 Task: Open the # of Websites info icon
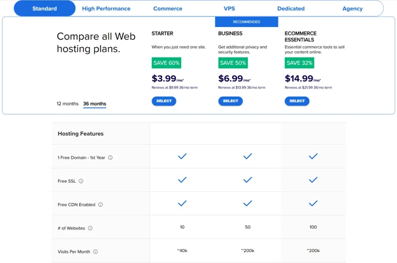tap(90, 228)
